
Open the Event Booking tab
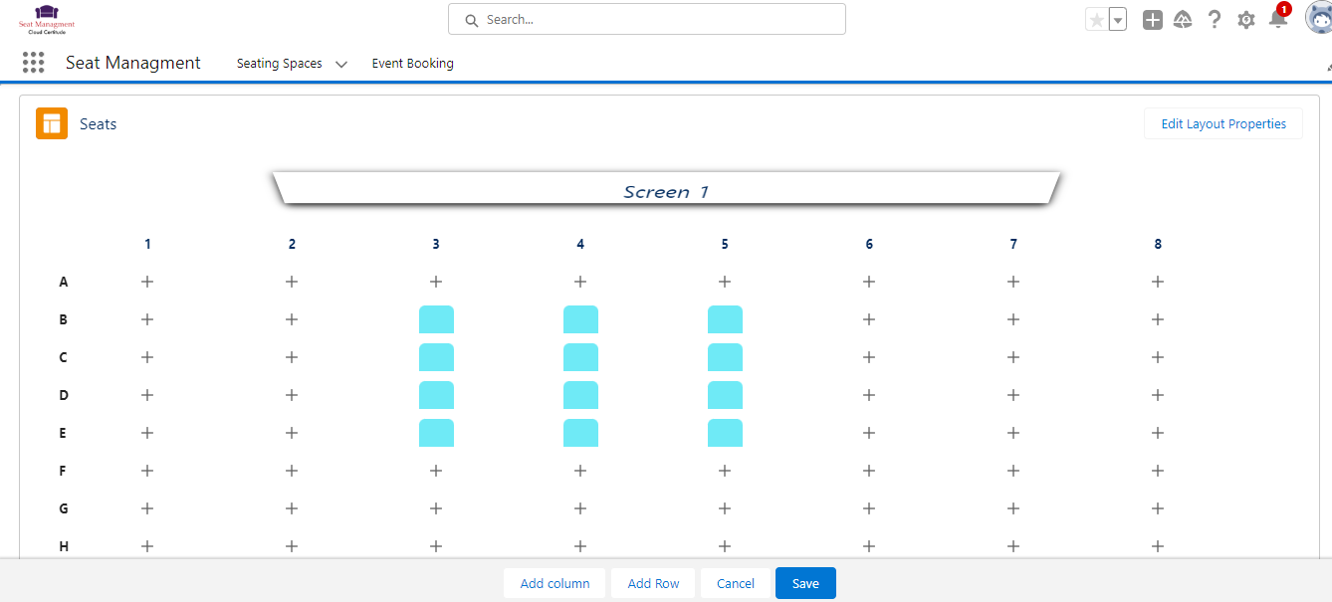tap(412, 63)
